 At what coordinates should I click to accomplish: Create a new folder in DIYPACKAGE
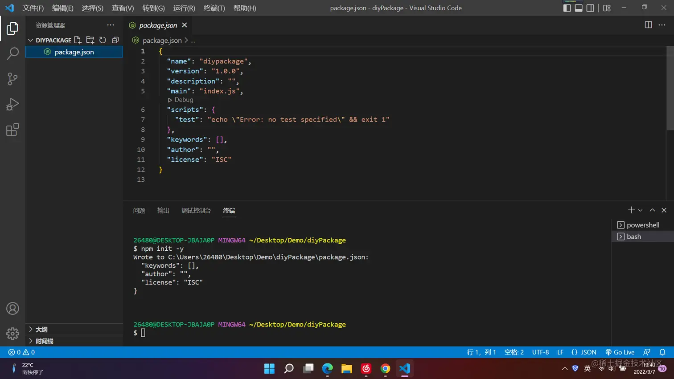pyautogui.click(x=90, y=40)
